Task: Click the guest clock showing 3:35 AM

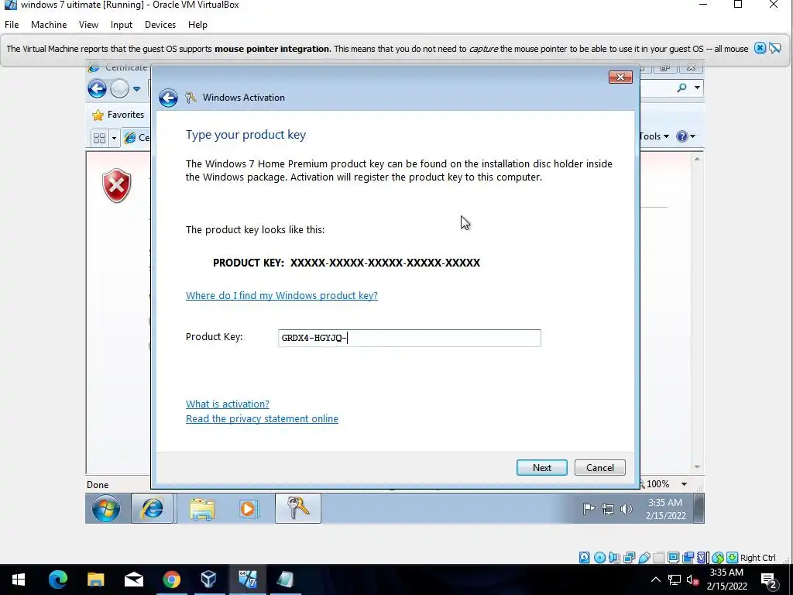Action: [x=665, y=509]
